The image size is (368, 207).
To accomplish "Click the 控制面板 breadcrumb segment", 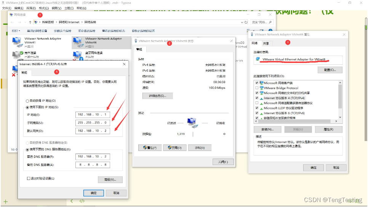I will coord(48,22).
